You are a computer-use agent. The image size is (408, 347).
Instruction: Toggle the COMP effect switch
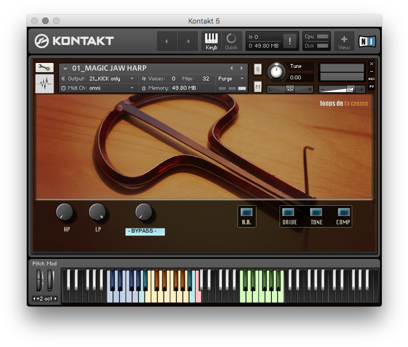point(343,212)
